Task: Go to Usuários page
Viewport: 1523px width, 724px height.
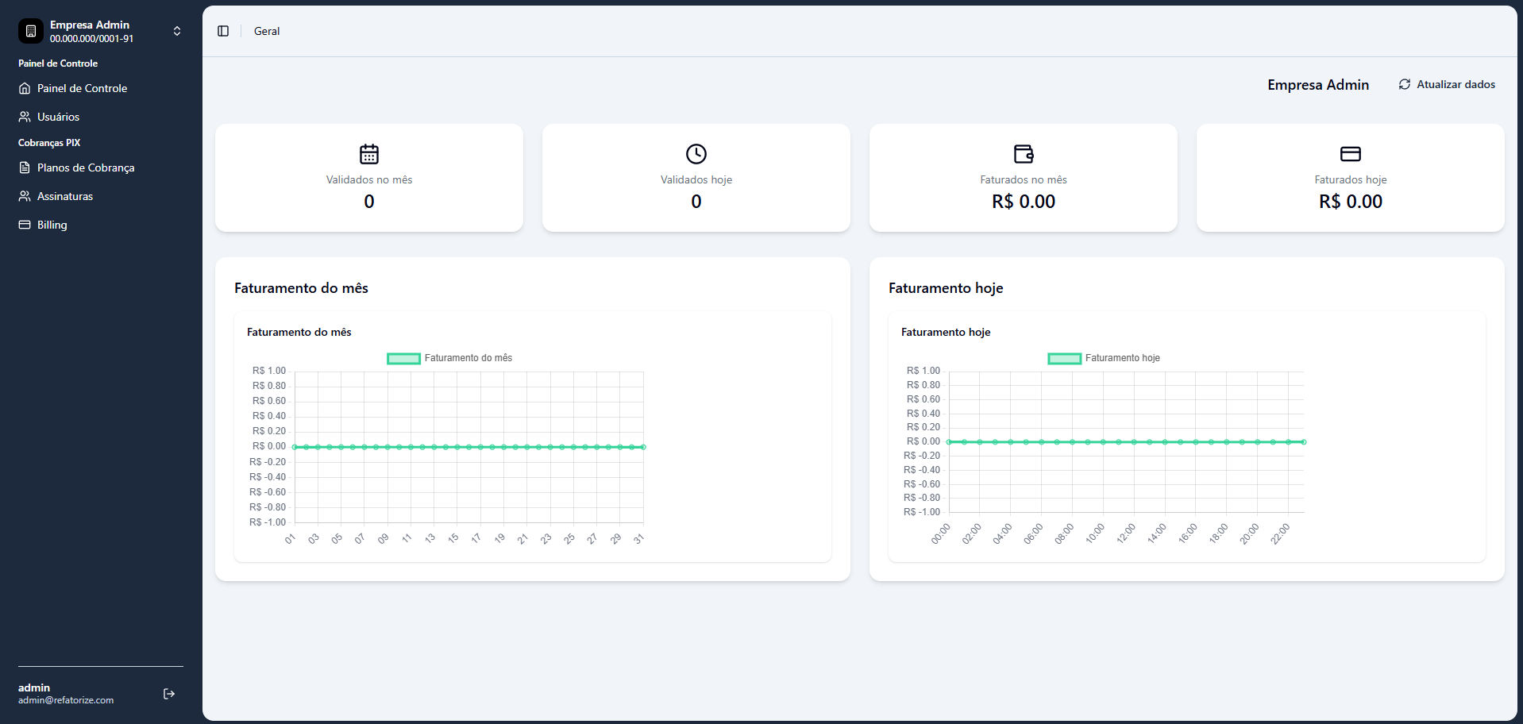Action: [101, 117]
